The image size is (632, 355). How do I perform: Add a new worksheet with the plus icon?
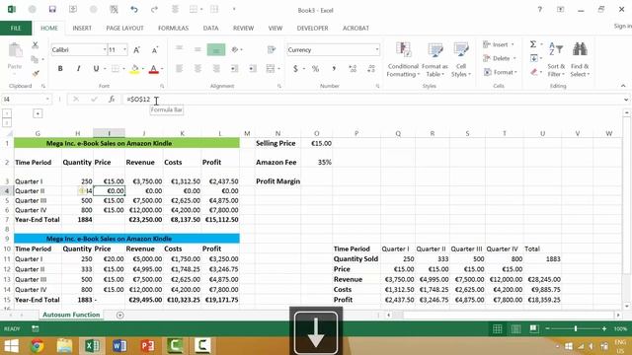coord(119,316)
